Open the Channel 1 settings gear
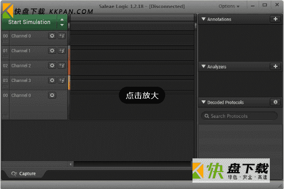The image size is (284, 189). point(52,50)
